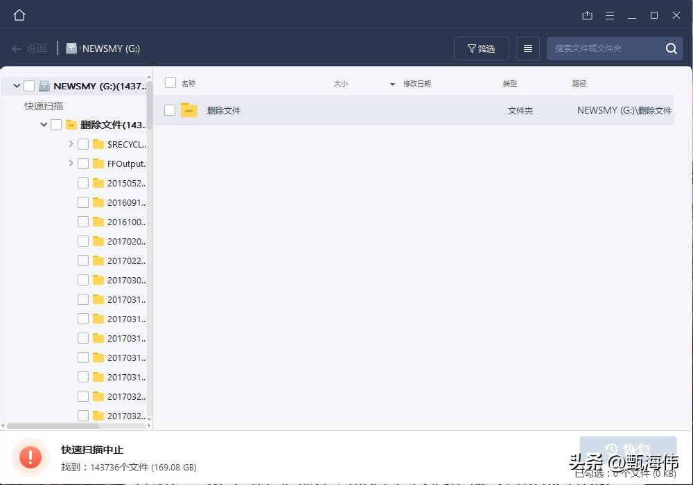The height and width of the screenshot is (485, 693).
Task: Click the list view layout icon beside search
Action: [x=529, y=48]
